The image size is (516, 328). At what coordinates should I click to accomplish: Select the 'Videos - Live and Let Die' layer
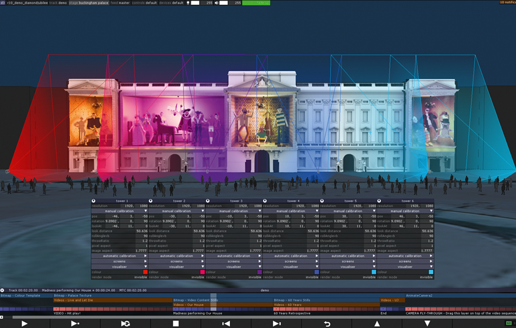click(113, 300)
